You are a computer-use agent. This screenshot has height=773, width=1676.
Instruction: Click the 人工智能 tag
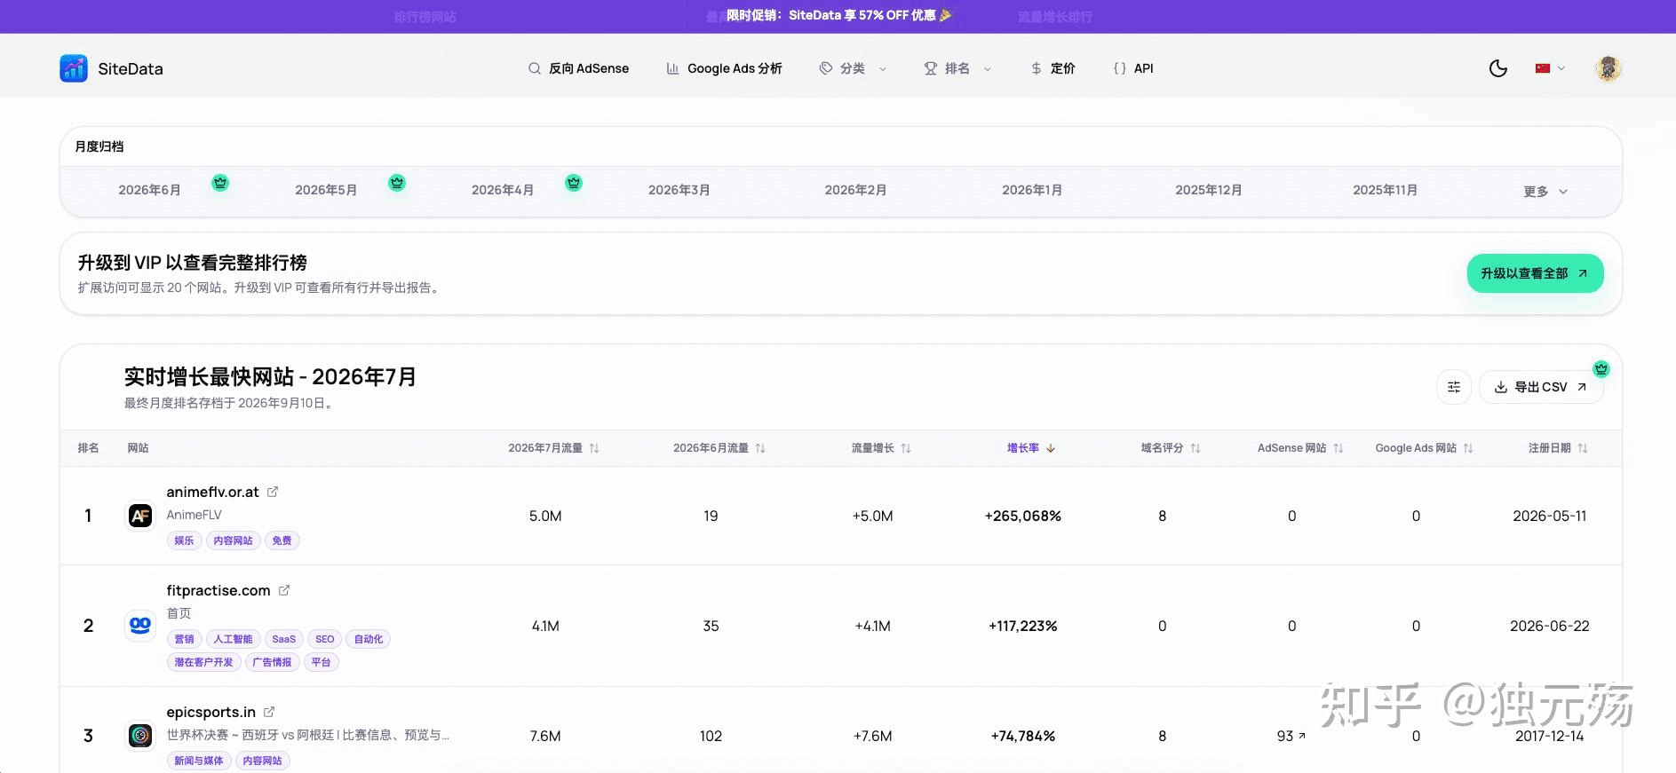coord(233,639)
